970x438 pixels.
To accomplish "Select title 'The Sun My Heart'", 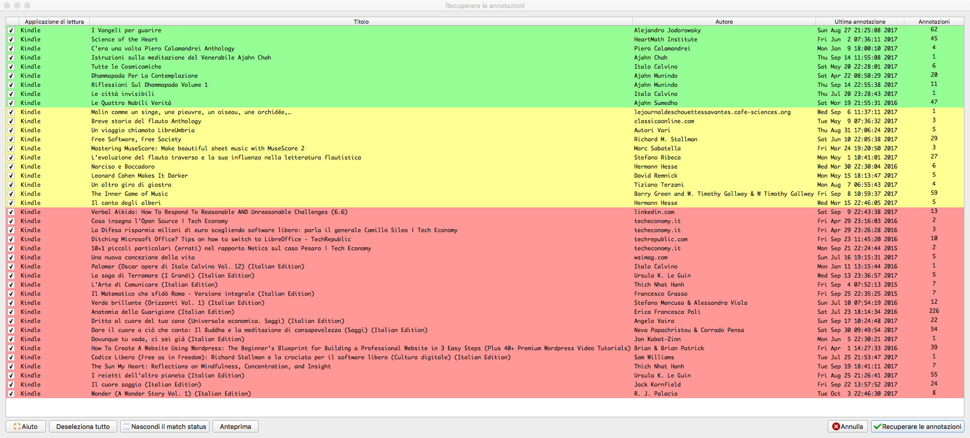I will click(211, 366).
